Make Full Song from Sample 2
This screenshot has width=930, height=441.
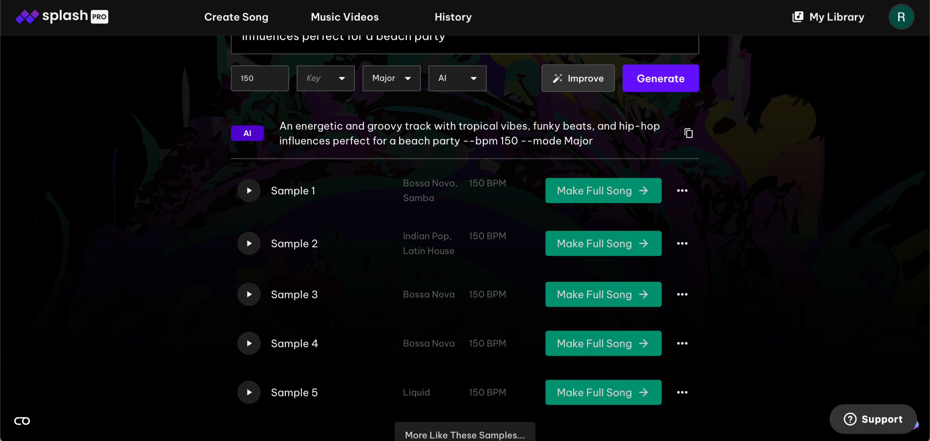[603, 243]
